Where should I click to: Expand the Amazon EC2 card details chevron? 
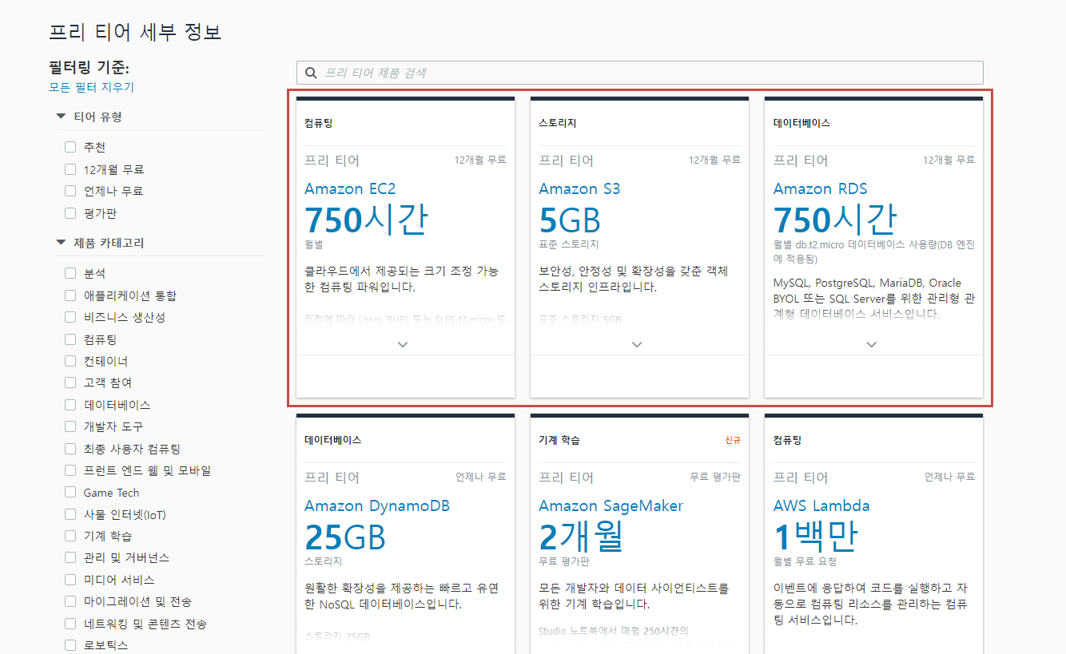point(403,345)
